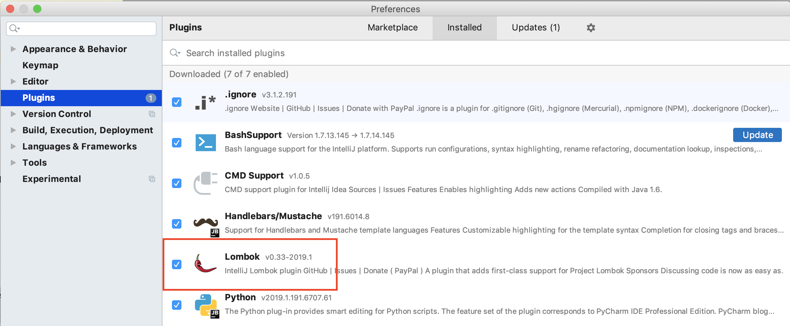Toggle the Python plugin checkbox
Viewport: 790px width, 326px height.
point(177,305)
